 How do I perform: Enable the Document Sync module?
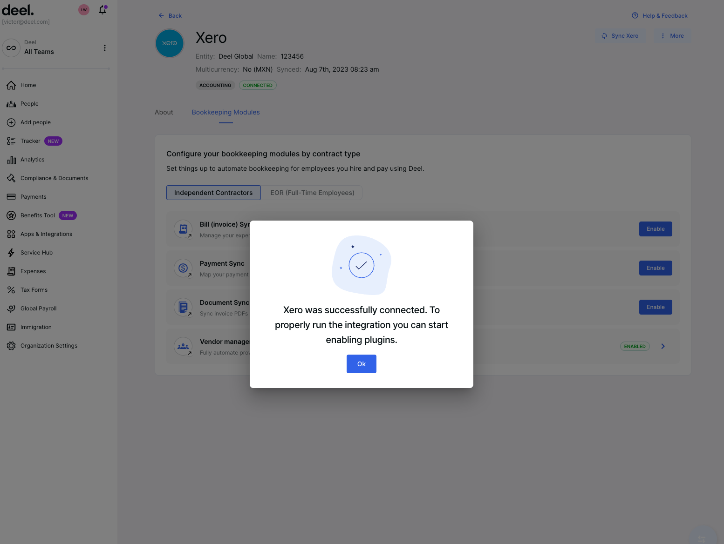[x=656, y=307]
